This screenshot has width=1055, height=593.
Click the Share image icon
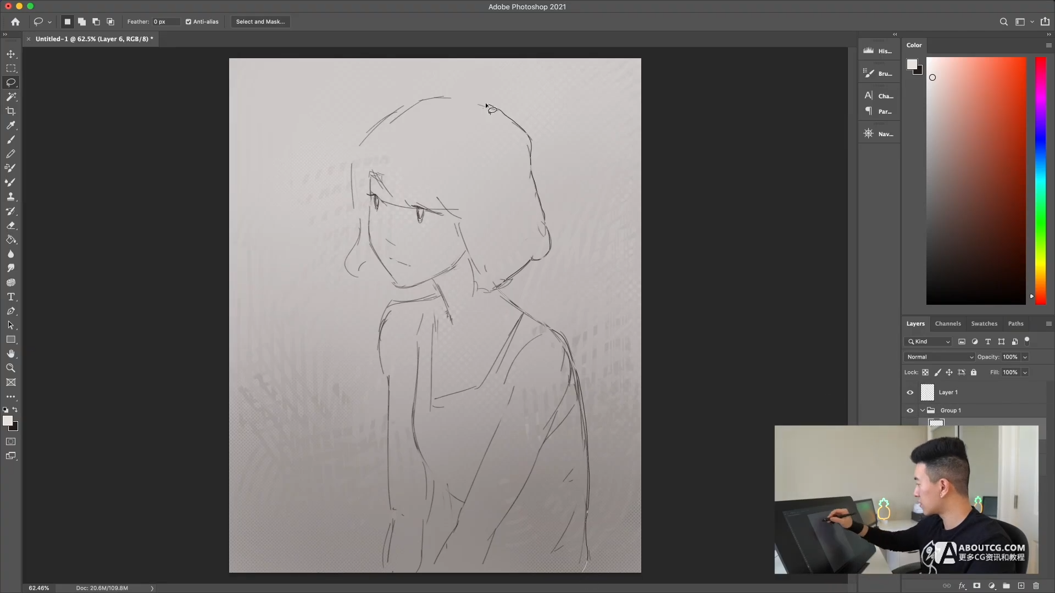click(x=1045, y=22)
